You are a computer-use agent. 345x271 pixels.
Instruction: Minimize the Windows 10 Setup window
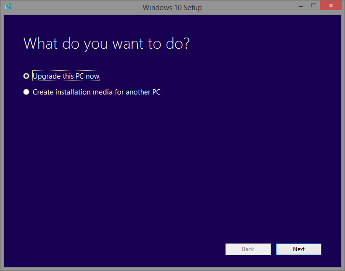(x=301, y=6)
